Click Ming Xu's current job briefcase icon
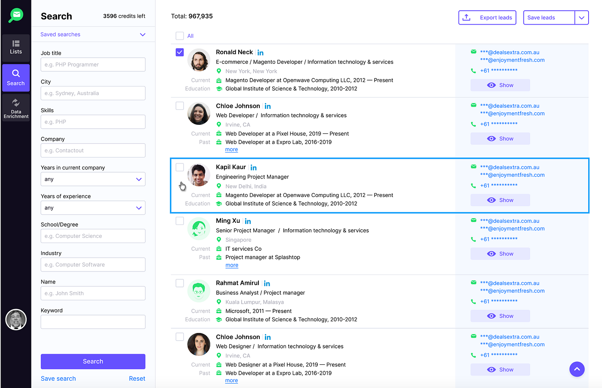The image size is (602, 388). pyautogui.click(x=219, y=249)
